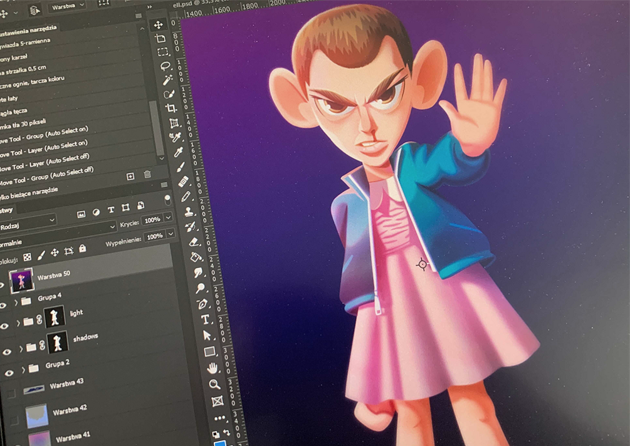Filter layers by shape layers icon
The image size is (630, 446).
(126, 207)
